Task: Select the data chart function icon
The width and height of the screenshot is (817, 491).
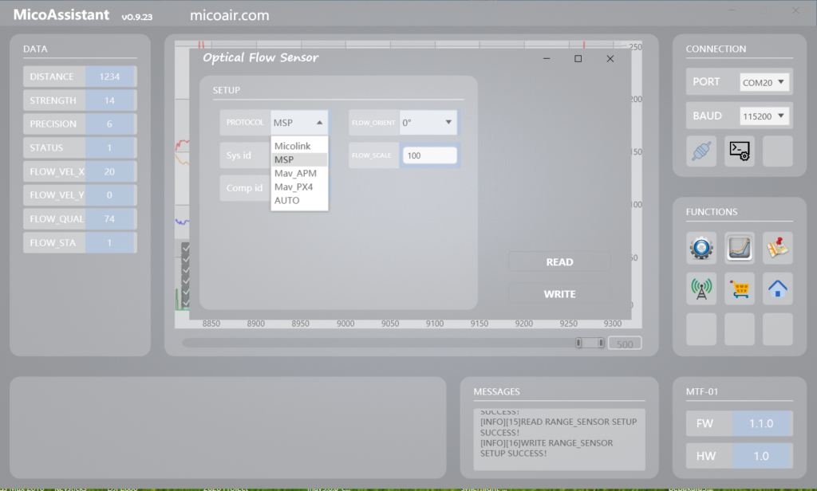Action: coord(740,248)
